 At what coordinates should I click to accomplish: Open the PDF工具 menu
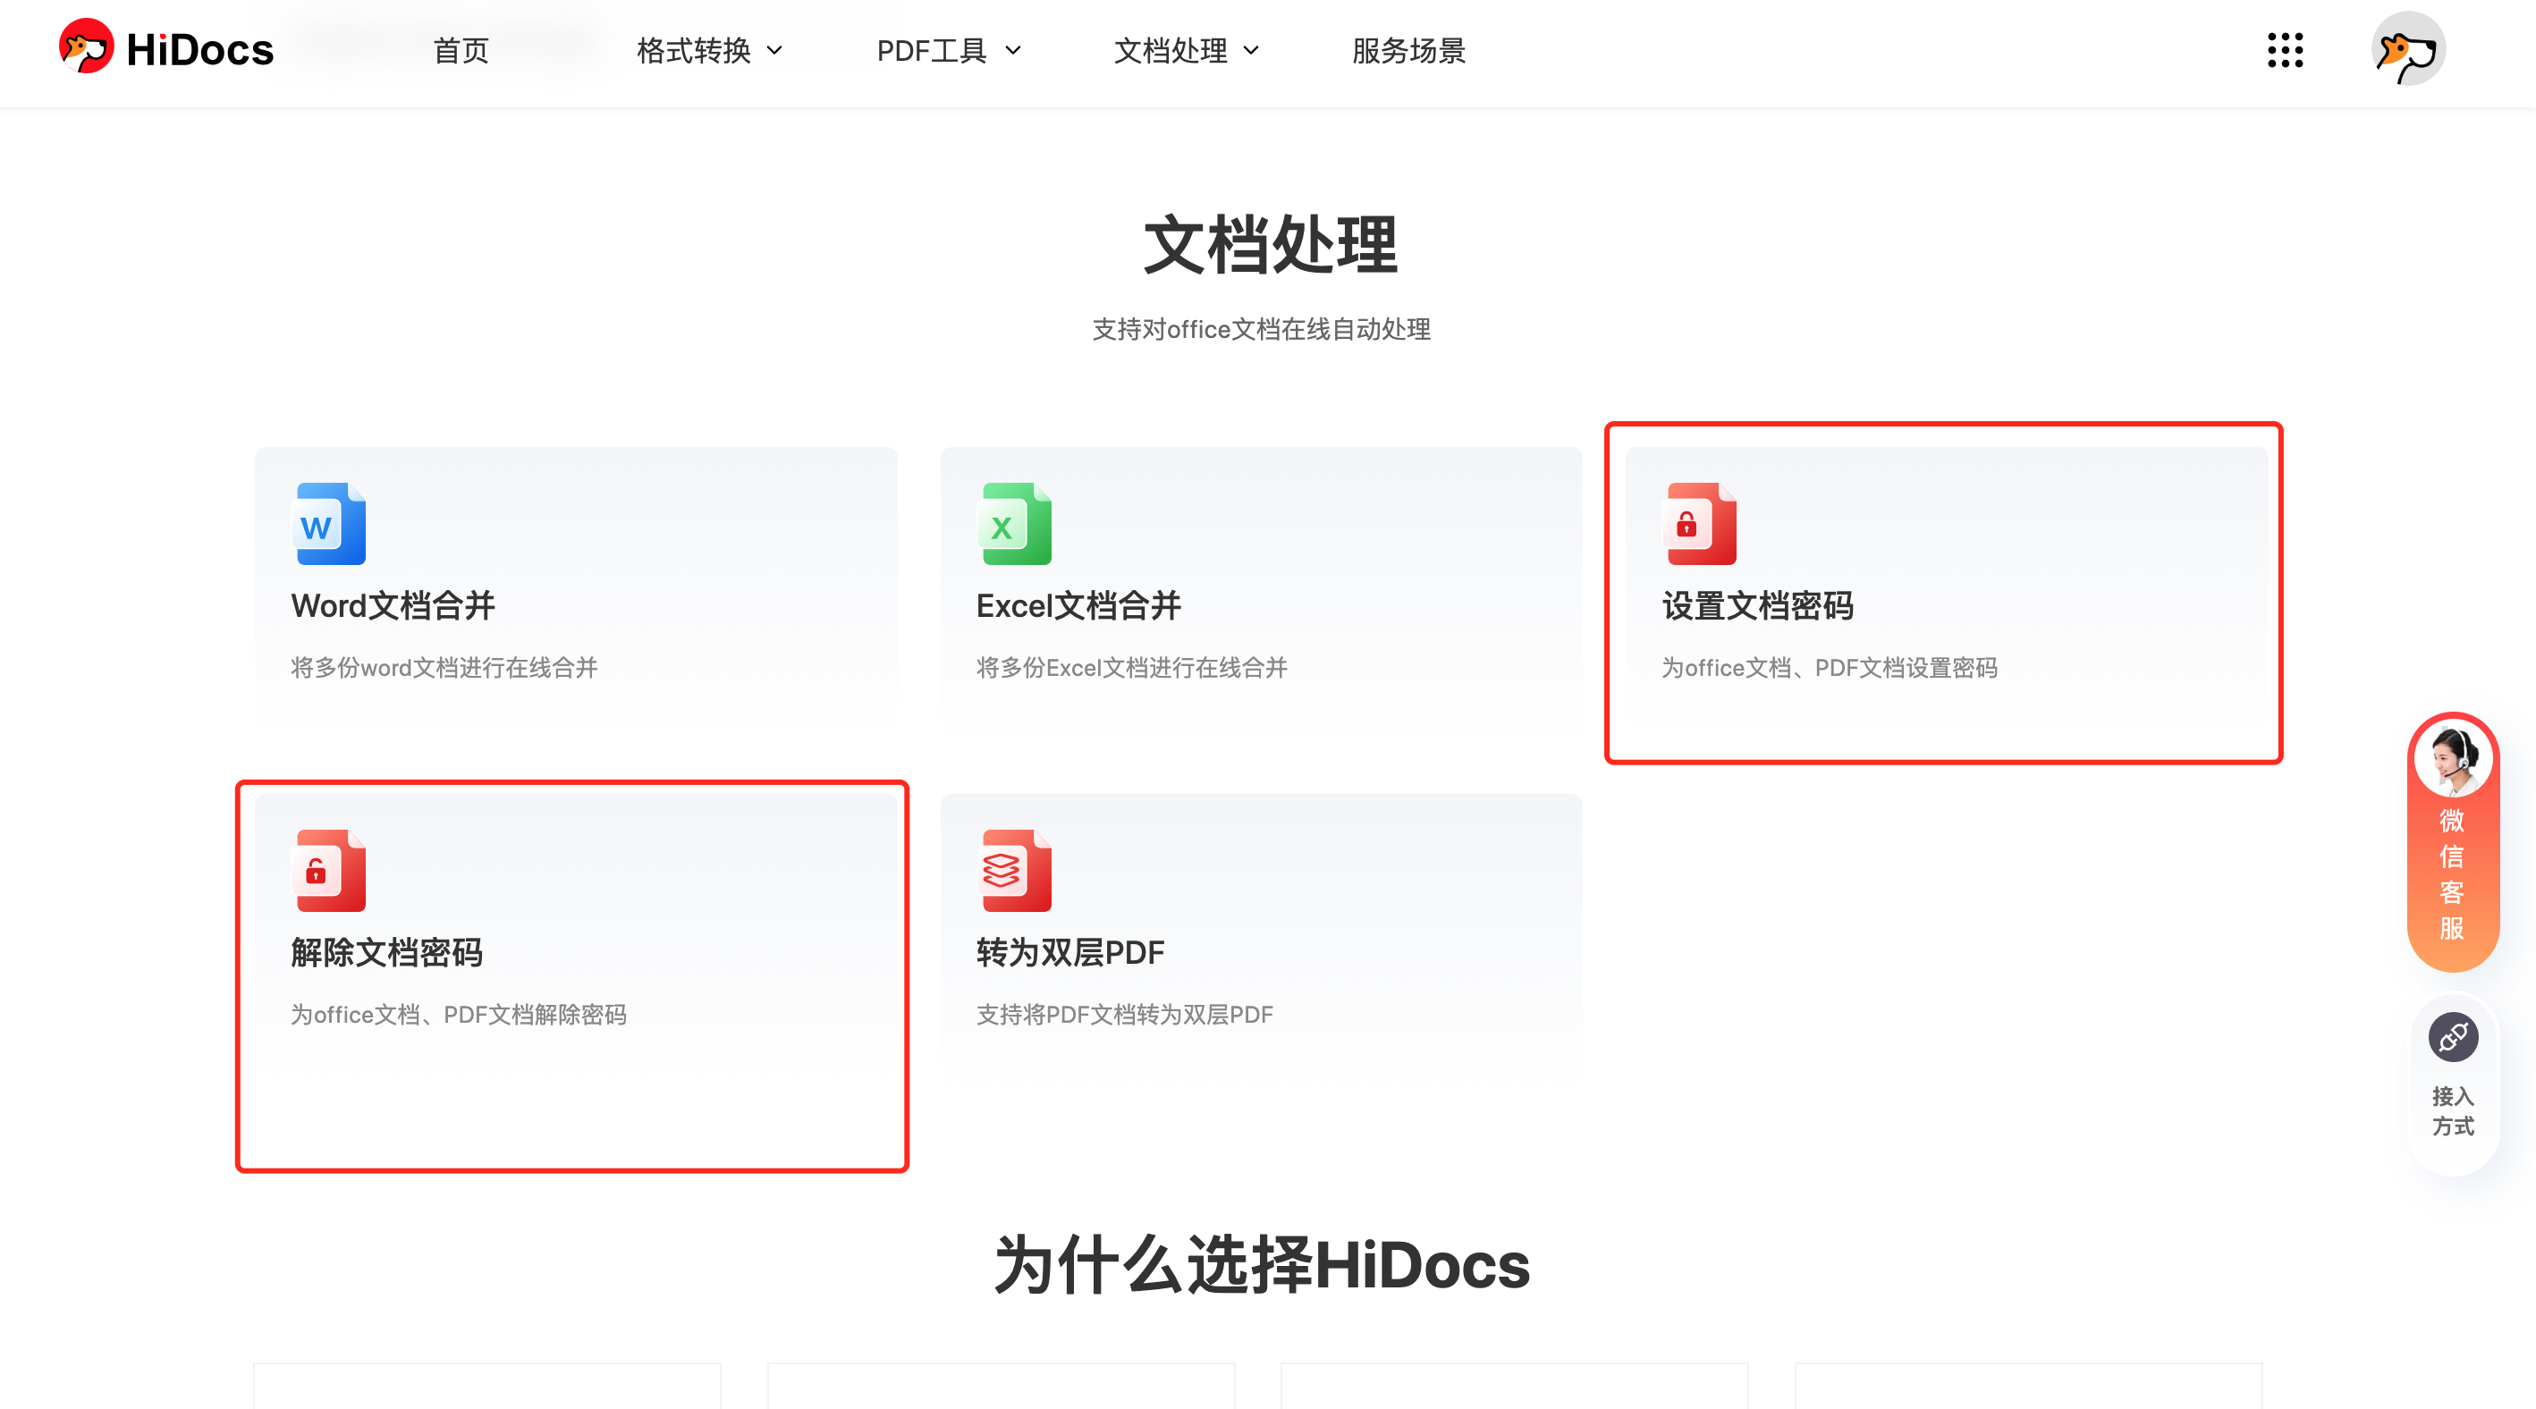[931, 50]
